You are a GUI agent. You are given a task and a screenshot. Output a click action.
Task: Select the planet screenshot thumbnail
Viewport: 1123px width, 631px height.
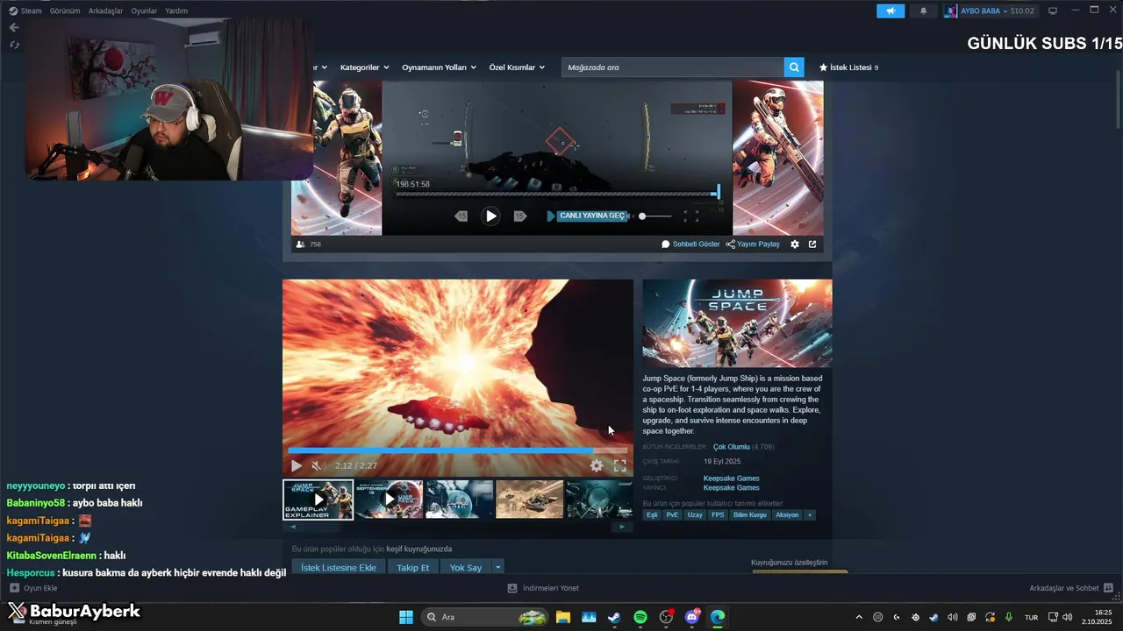459,500
